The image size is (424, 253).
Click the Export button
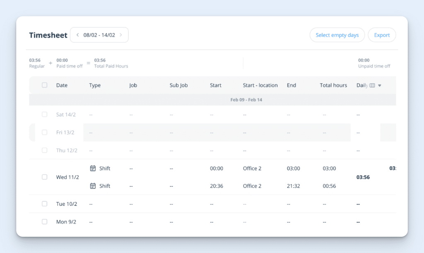(382, 35)
